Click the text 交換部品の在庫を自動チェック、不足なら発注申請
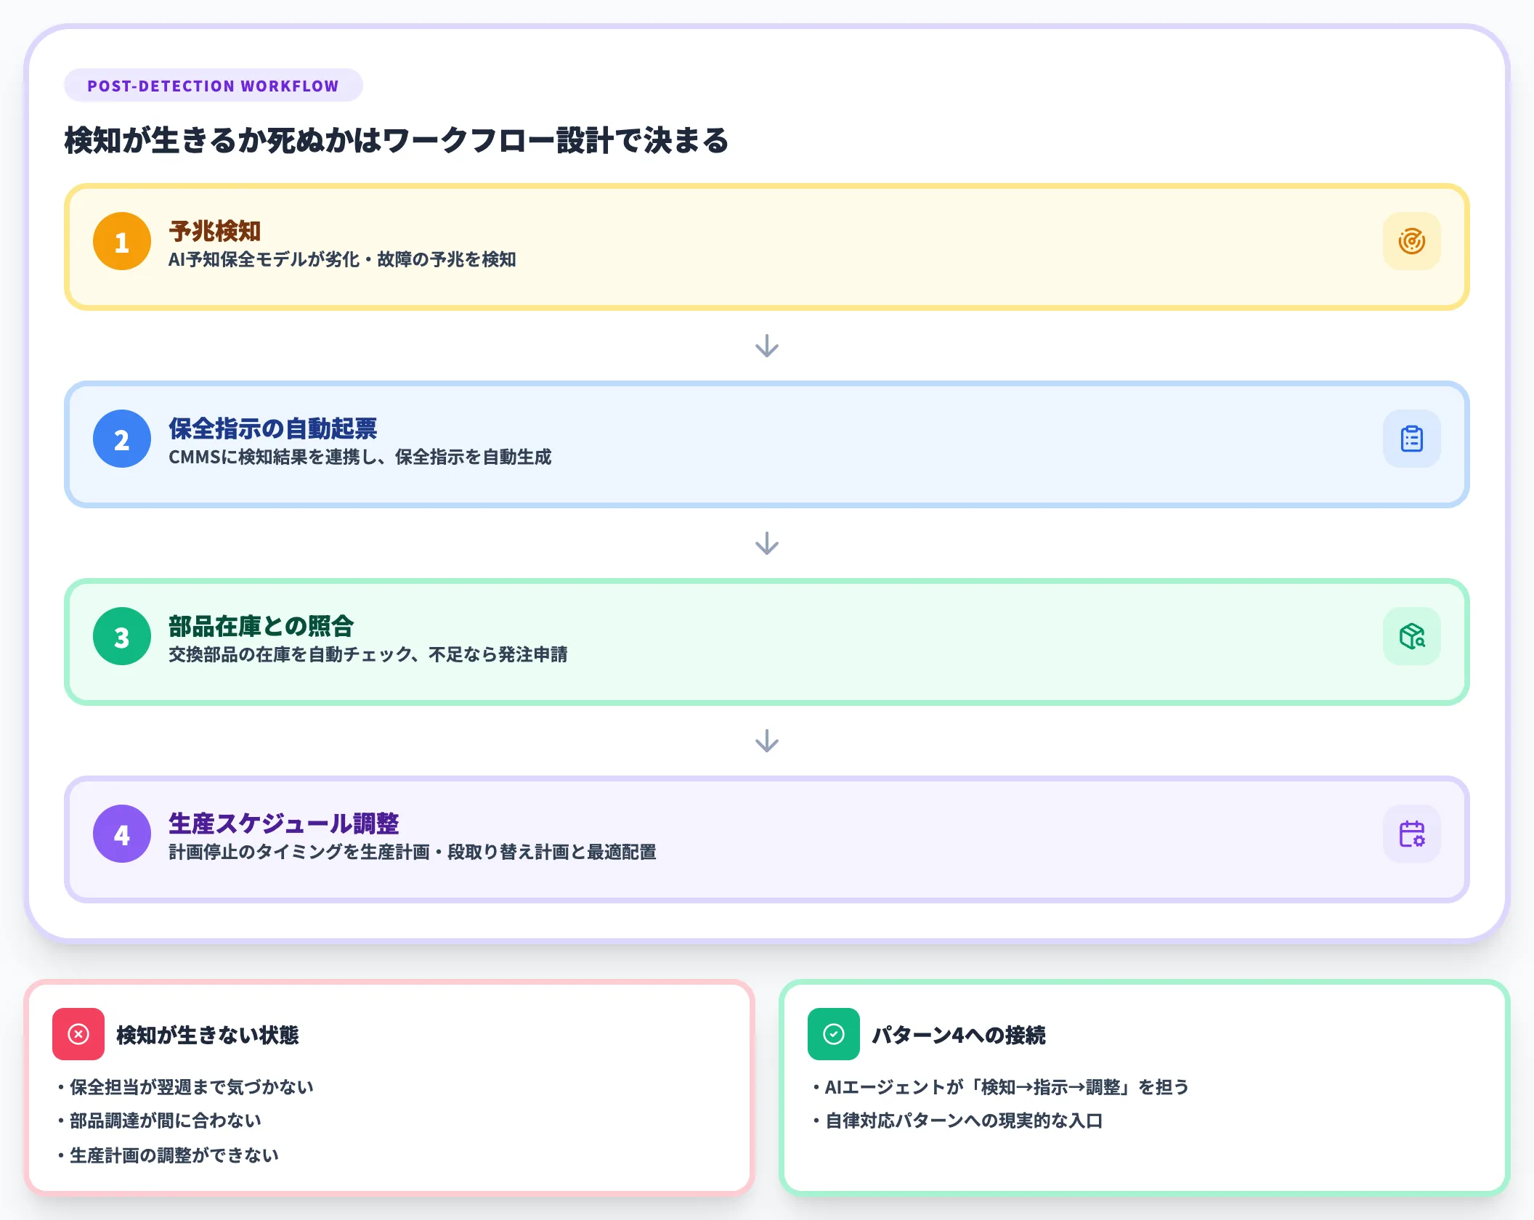Image resolution: width=1534 pixels, height=1220 pixels. tap(368, 654)
